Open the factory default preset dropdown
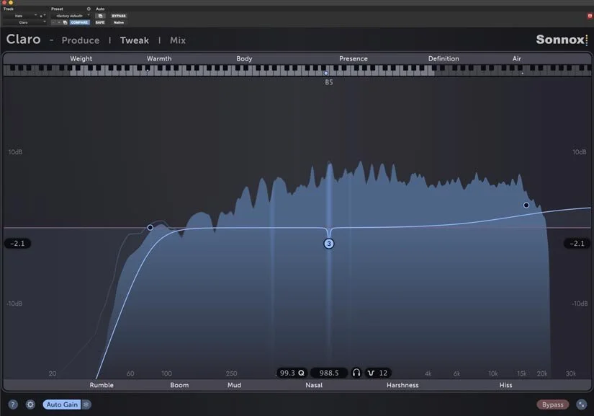 [x=71, y=16]
